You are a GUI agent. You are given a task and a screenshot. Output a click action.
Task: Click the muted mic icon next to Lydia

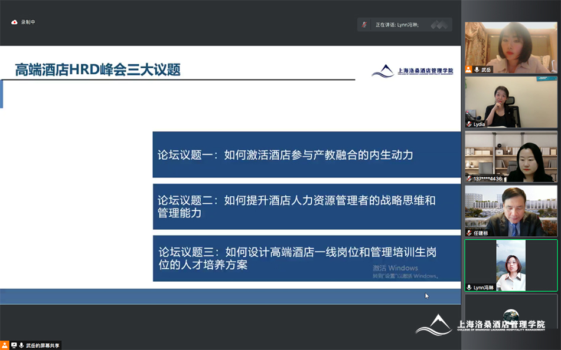pos(469,124)
